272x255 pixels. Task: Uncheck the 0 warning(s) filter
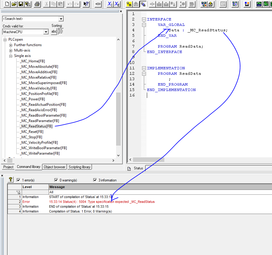pyautogui.click(x=56, y=180)
